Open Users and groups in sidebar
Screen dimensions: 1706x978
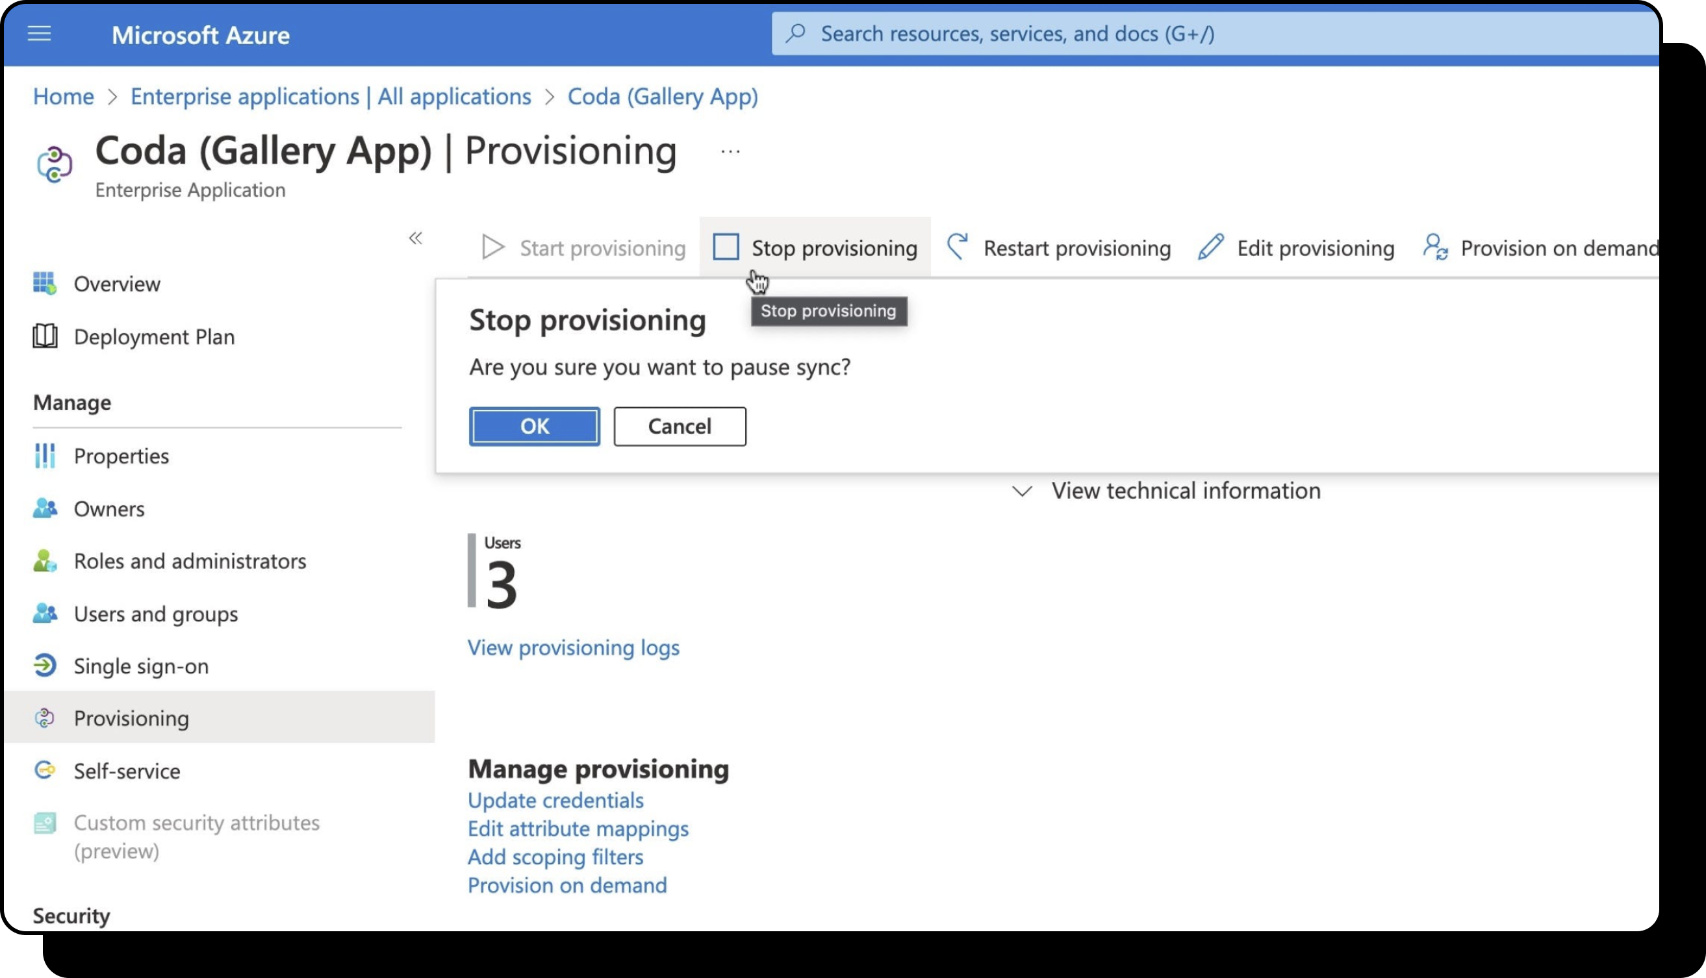[155, 613]
